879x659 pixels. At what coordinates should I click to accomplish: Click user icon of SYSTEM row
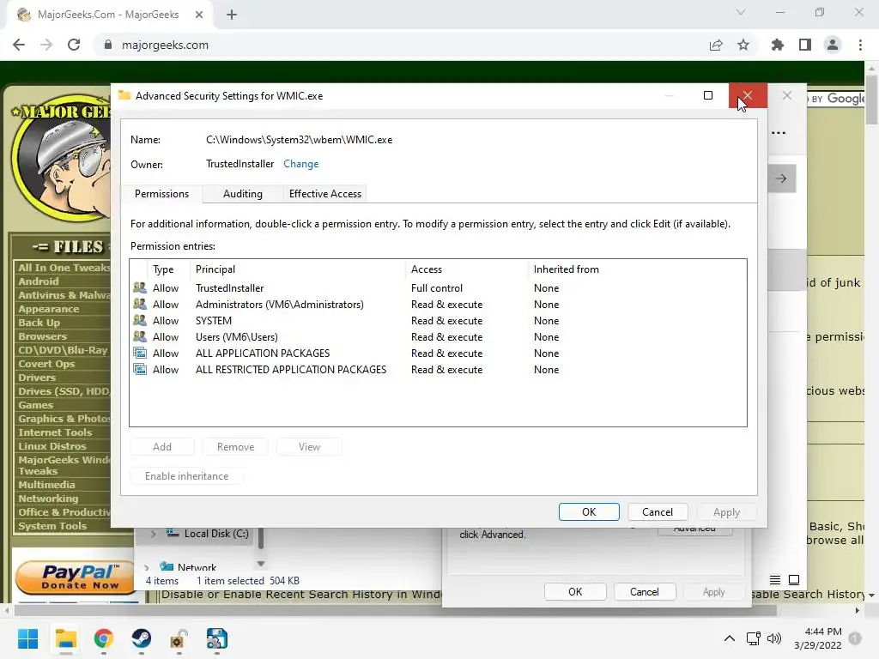click(x=140, y=320)
